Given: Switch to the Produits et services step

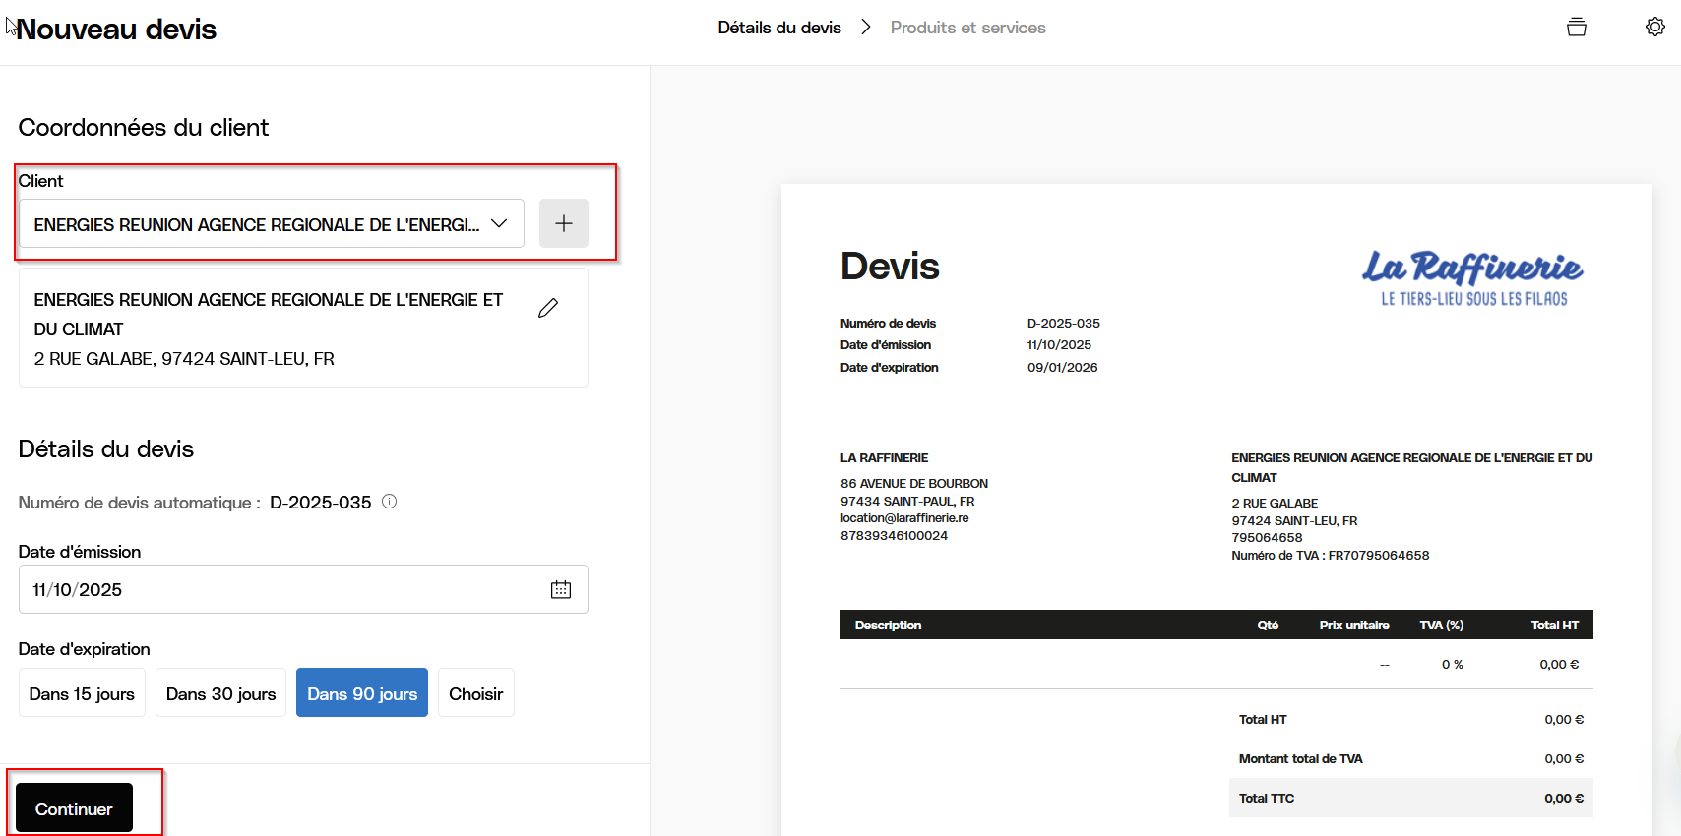Looking at the screenshot, I should [x=967, y=28].
